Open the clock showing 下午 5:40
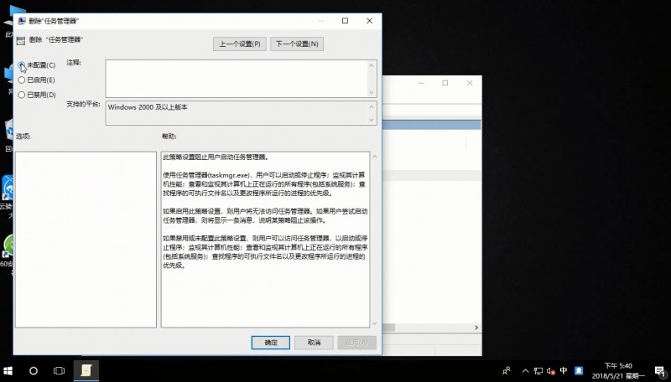 click(618, 370)
